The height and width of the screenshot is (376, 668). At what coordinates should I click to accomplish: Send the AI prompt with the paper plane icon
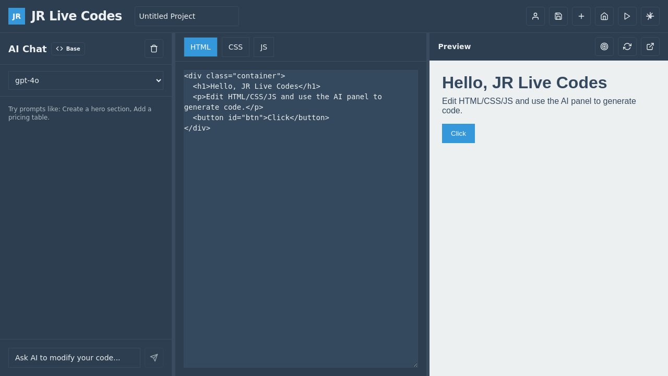[154, 358]
